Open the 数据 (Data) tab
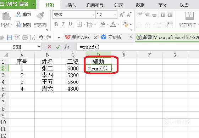Viewport: 199px width, 138px height. (140, 5)
